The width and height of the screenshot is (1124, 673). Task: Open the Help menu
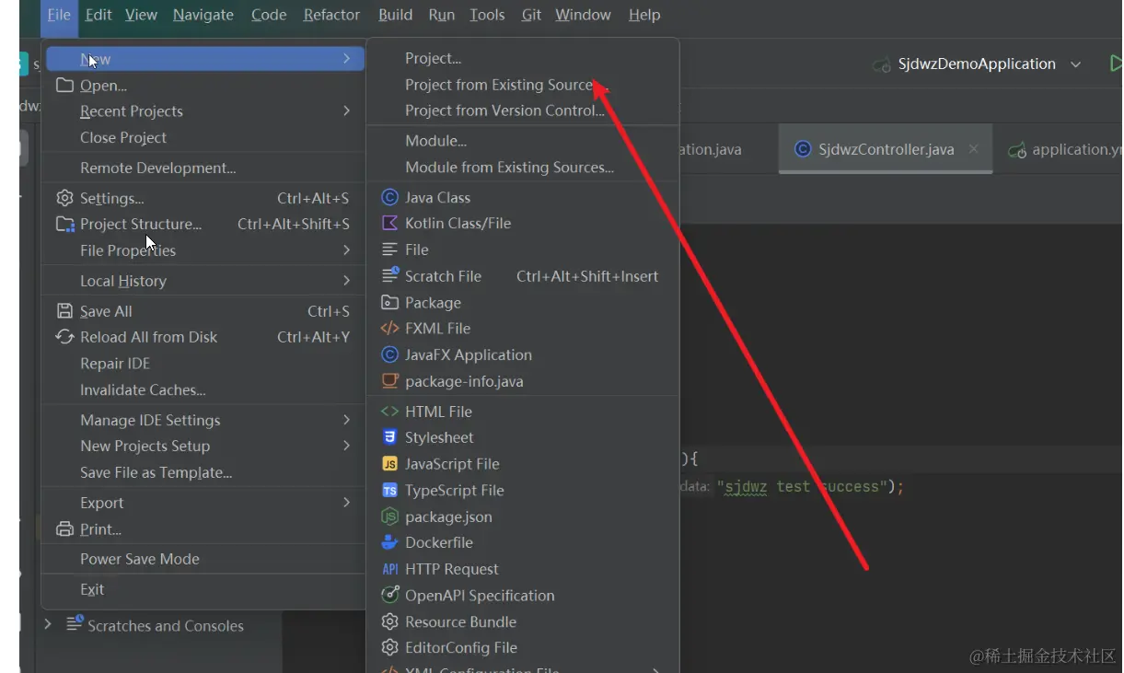(643, 15)
